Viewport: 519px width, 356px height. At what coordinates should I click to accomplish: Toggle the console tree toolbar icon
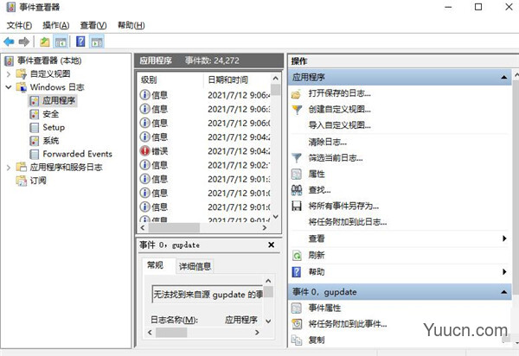pos(61,41)
